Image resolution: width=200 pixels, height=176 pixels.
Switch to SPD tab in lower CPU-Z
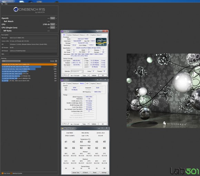point(87,84)
